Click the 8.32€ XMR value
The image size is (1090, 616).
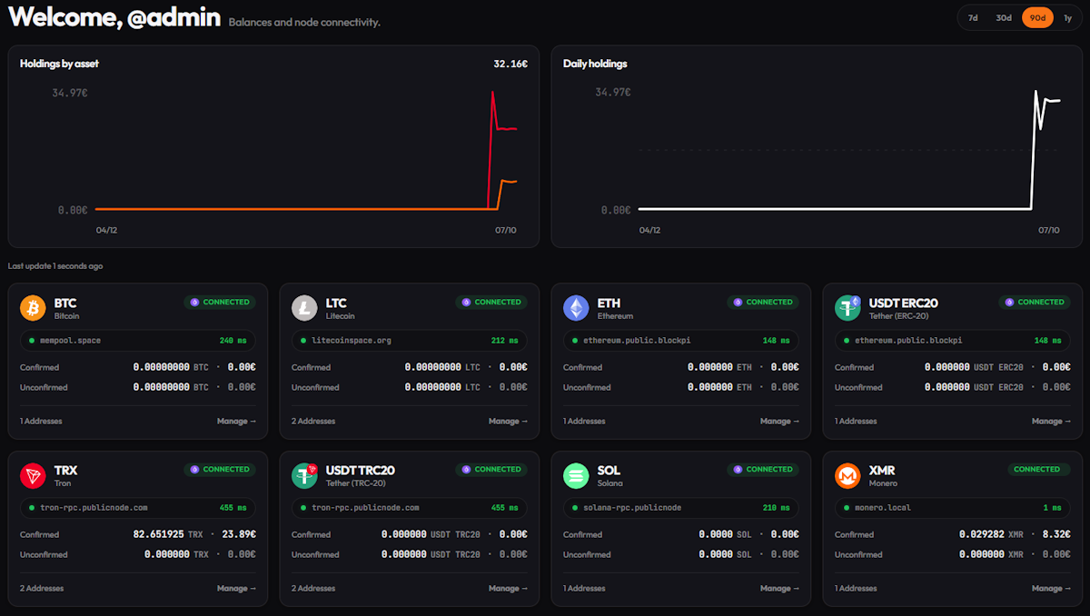coord(1057,534)
